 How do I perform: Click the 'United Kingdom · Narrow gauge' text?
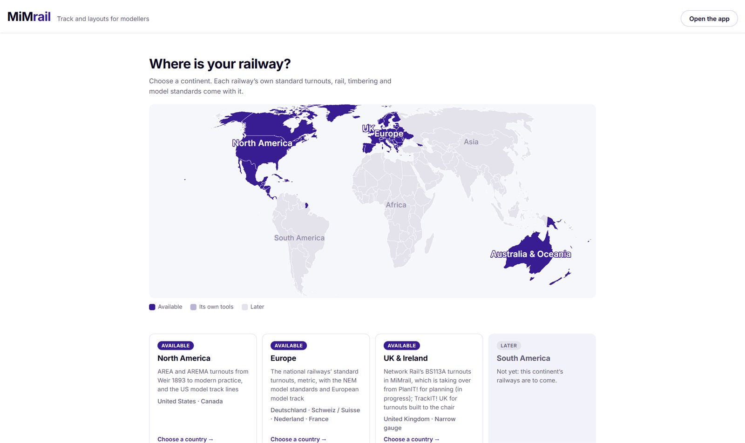coord(420,423)
